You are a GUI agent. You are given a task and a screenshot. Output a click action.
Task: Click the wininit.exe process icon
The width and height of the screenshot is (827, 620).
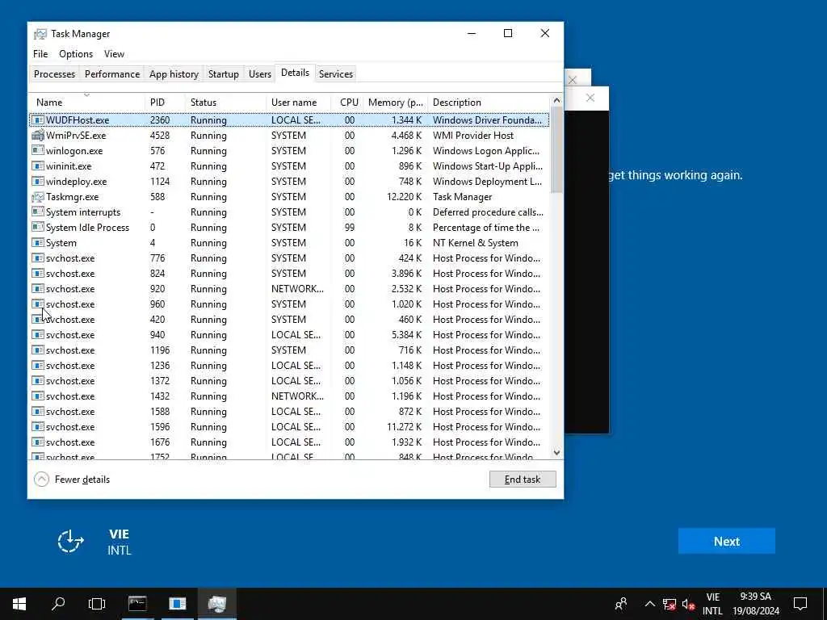point(37,166)
